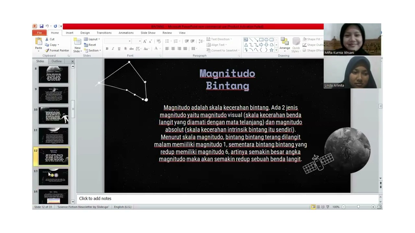Close the Slides/Outline pane
This screenshot has height=233, width=415.
click(x=72, y=61)
